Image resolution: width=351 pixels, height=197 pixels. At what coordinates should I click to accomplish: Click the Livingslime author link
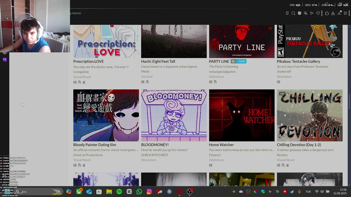(81, 72)
